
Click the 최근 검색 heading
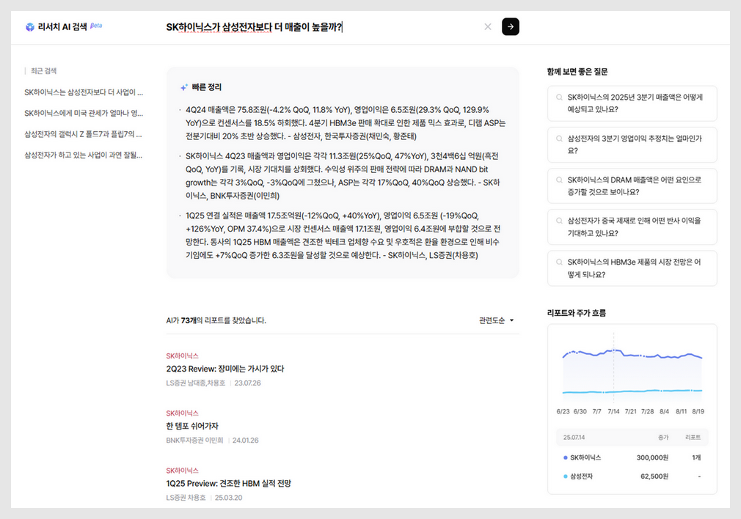point(43,71)
